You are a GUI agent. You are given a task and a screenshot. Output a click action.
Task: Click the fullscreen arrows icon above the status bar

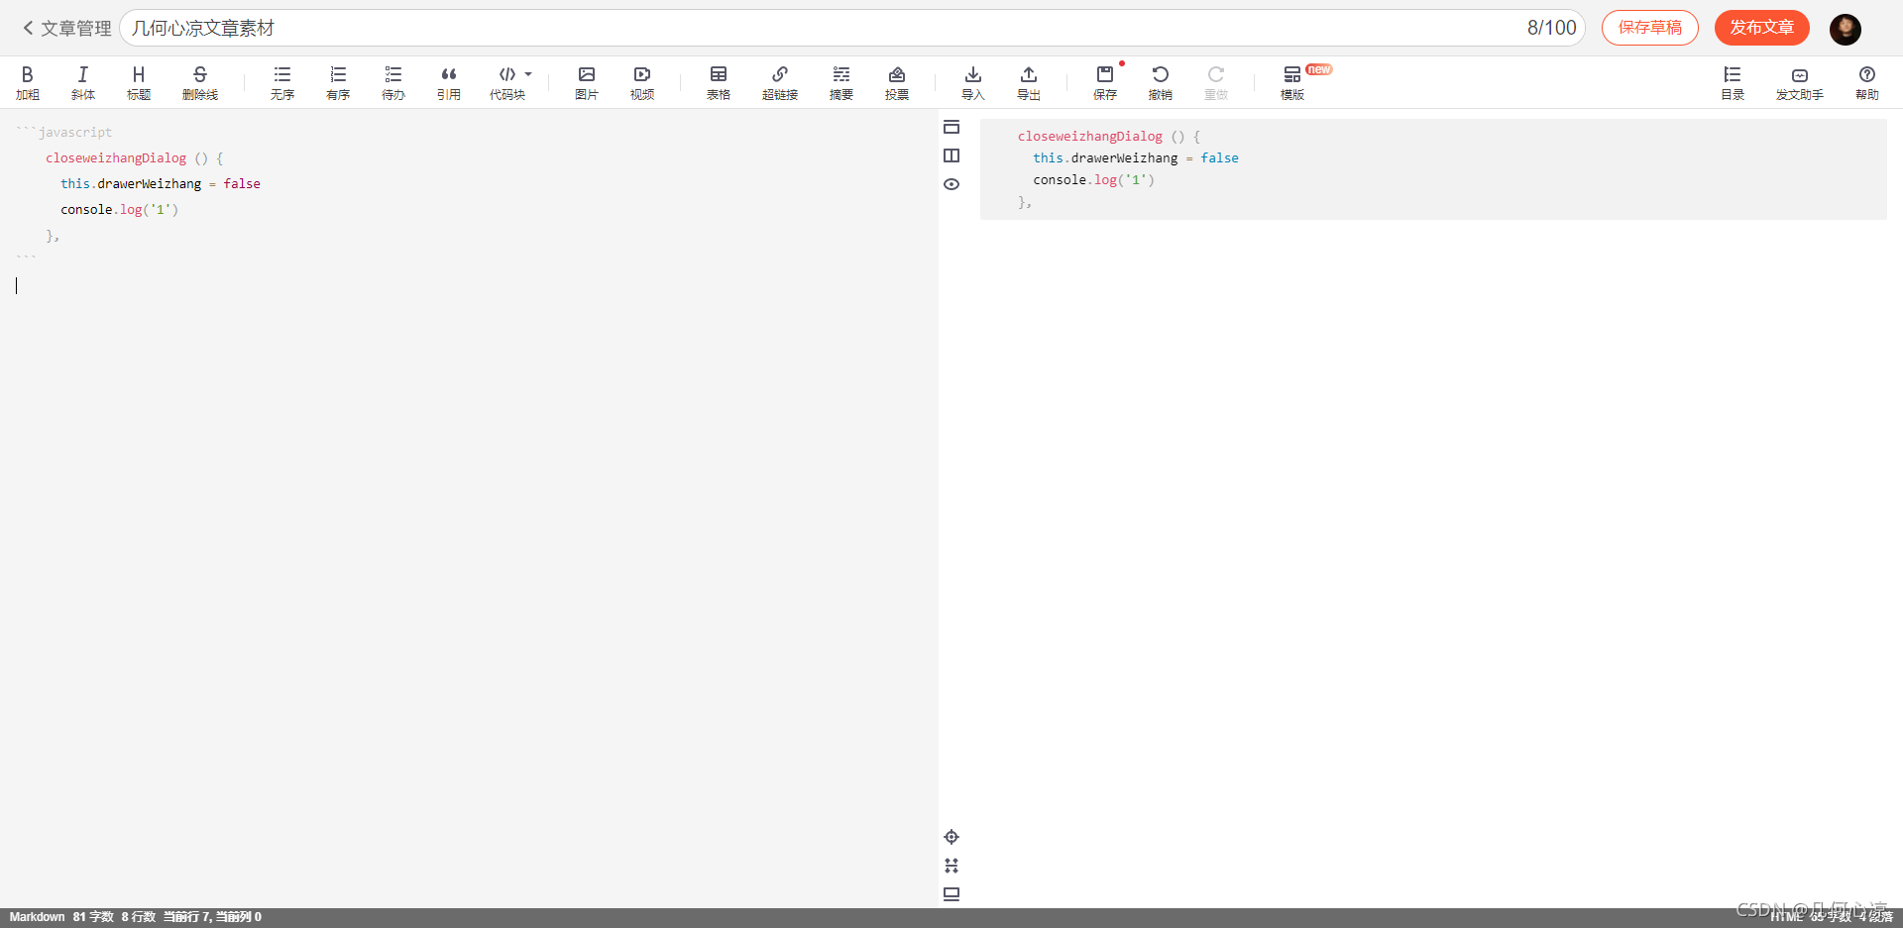(x=951, y=866)
